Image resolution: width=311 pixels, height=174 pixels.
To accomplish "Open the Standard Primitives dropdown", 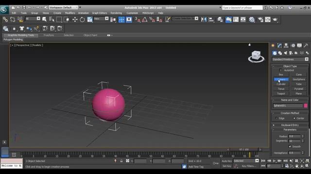I will pyautogui.click(x=291, y=59).
